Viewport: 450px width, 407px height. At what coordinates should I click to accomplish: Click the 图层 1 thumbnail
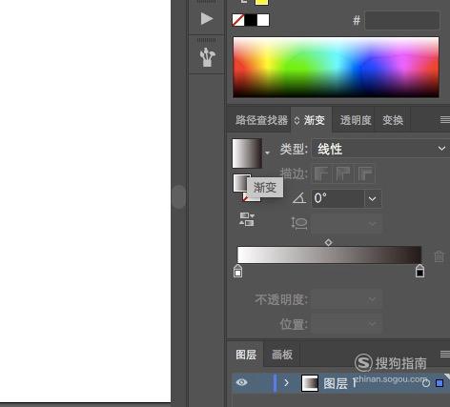coord(310,383)
